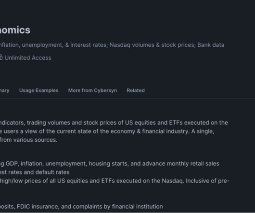This screenshot has width=255, height=213.
Task: Select the Related tab
Action: coord(136,91)
